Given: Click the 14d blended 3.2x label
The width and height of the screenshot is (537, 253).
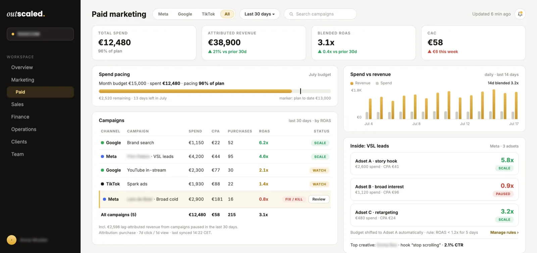Looking at the screenshot, I should coord(503,83).
